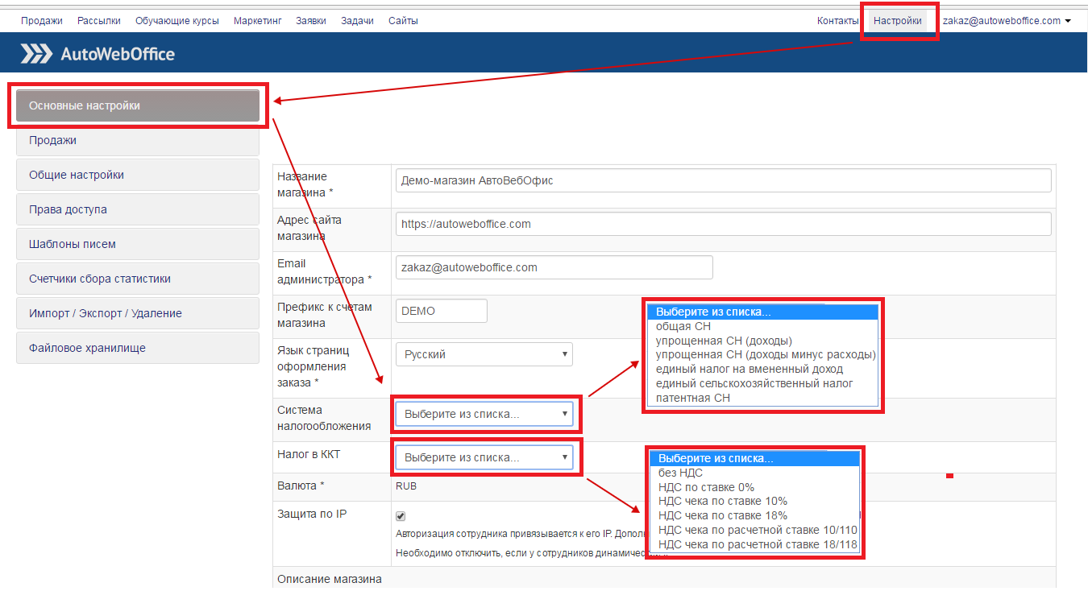Enable the Защита по IP checkbox

[x=401, y=516]
